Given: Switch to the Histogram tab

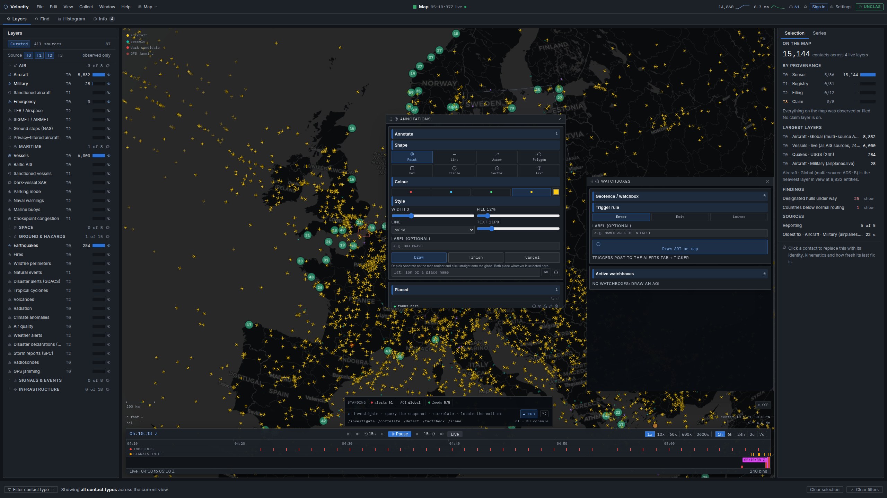Looking at the screenshot, I should tap(71, 19).
